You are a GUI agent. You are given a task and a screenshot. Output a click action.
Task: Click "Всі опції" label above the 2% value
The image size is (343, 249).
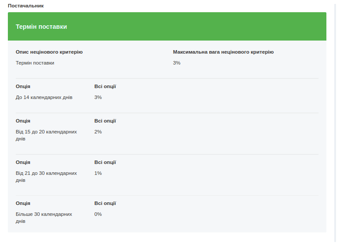(x=105, y=121)
